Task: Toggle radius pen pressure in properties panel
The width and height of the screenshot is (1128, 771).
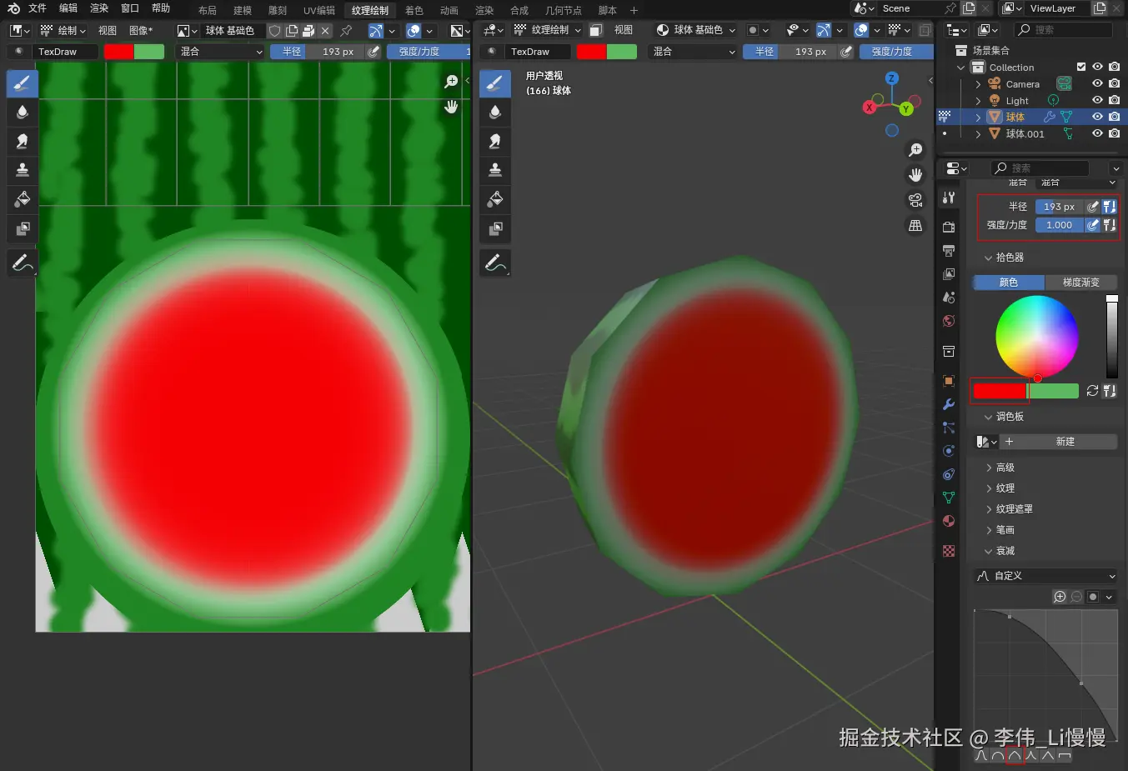Action: pos(1093,207)
